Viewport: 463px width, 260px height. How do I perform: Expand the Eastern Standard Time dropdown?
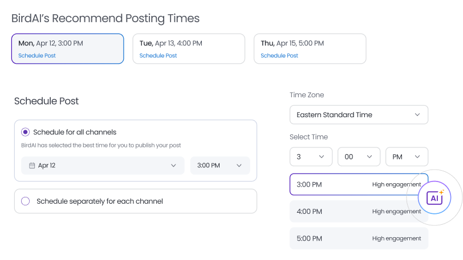(358, 114)
